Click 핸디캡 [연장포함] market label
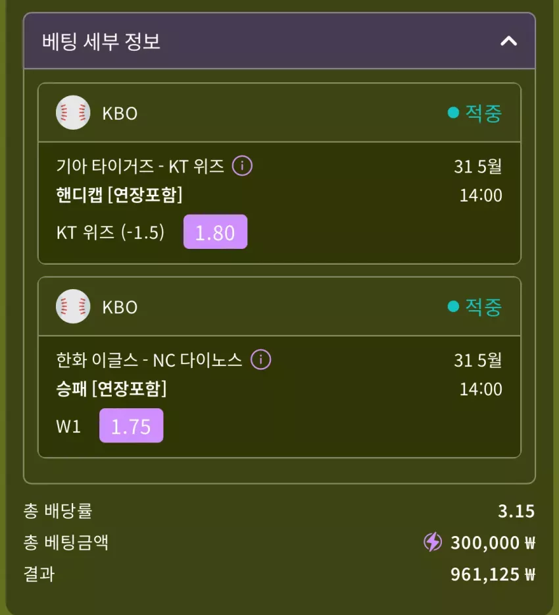This screenshot has height=615, width=559. click(x=119, y=195)
